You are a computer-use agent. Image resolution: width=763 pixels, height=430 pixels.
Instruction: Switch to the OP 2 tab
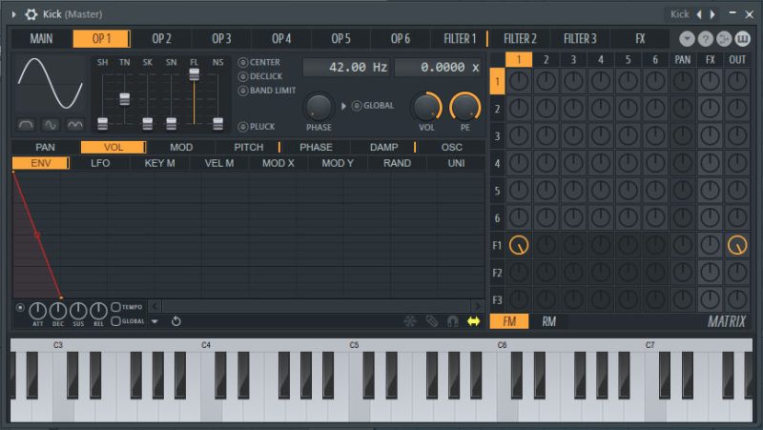[161, 39]
